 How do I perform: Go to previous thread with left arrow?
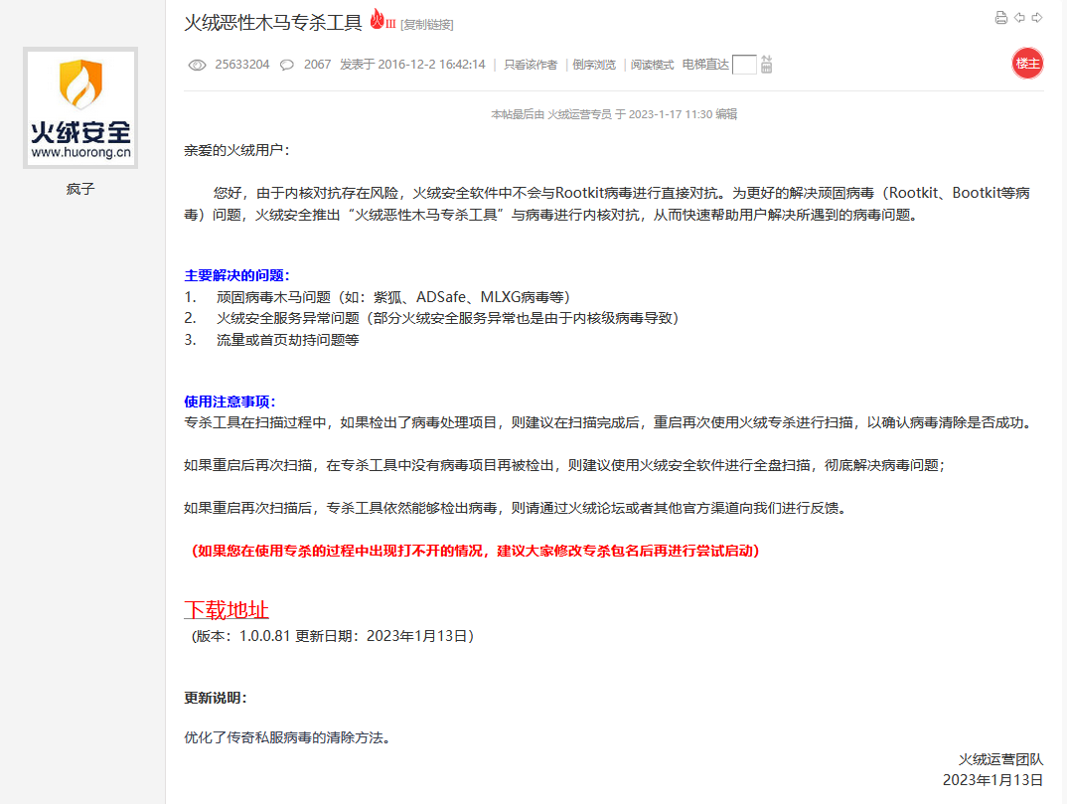click(1019, 18)
